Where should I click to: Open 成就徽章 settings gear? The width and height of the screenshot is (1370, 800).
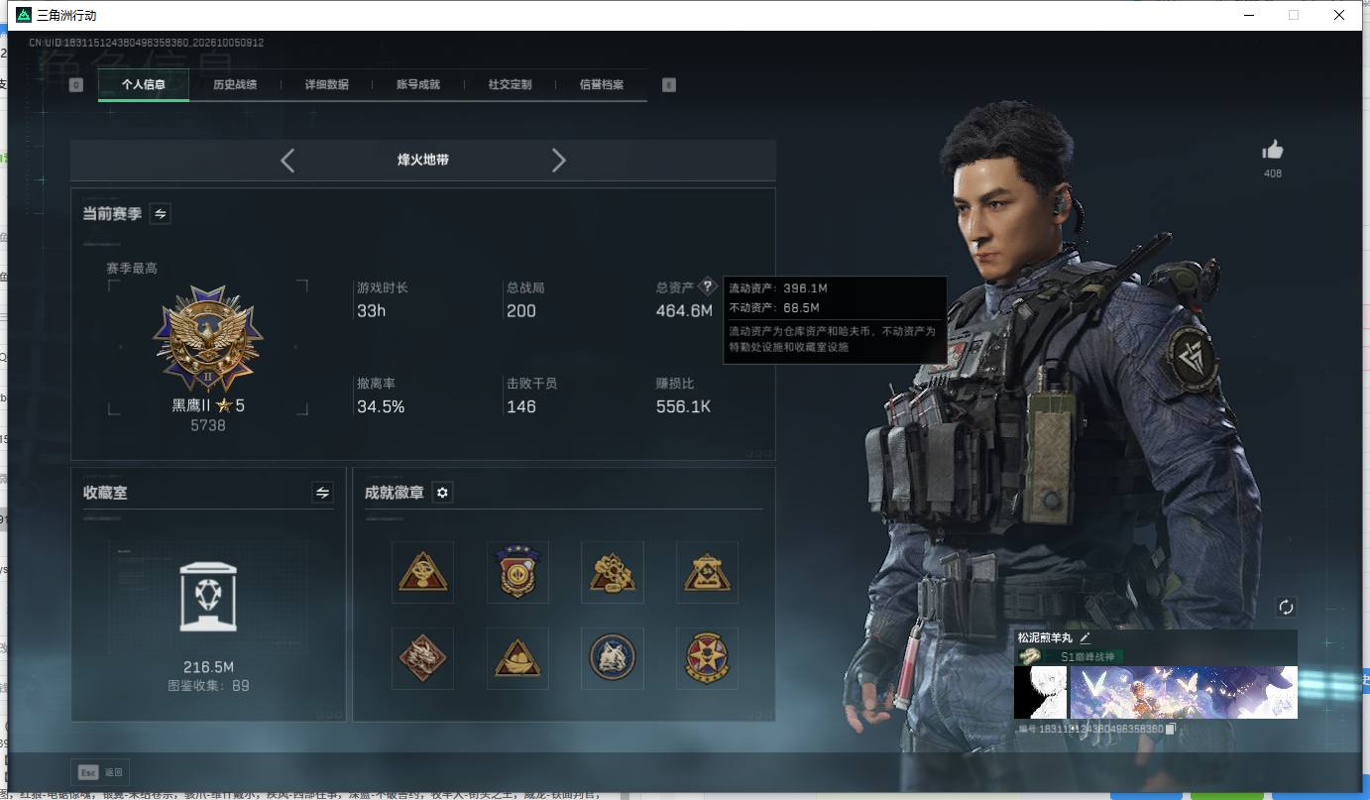[x=443, y=492]
